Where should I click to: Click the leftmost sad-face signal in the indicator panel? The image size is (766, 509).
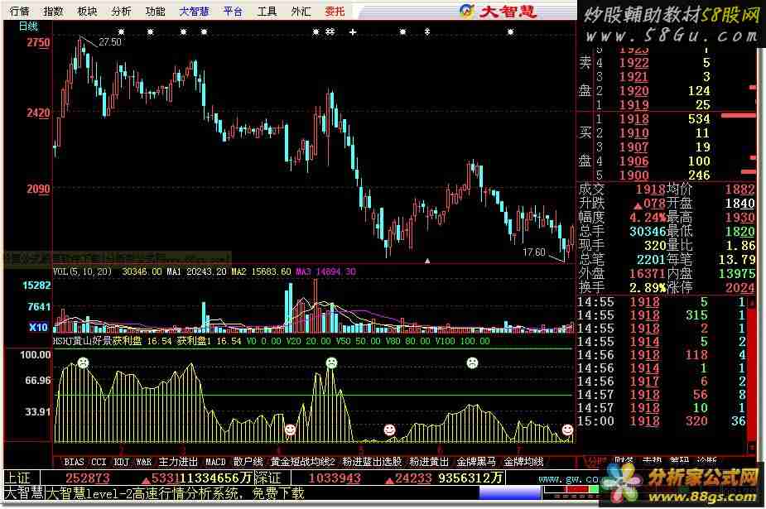coord(83,363)
